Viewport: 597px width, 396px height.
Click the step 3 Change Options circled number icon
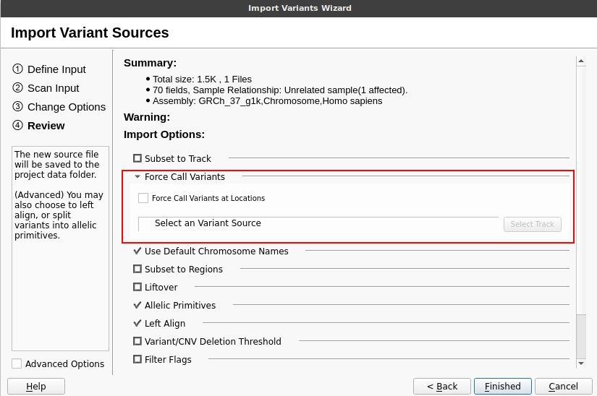coord(17,106)
